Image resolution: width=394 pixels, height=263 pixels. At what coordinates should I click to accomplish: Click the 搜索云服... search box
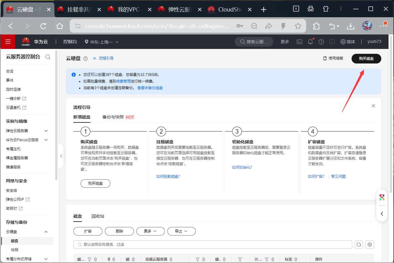pyautogui.click(x=254, y=42)
